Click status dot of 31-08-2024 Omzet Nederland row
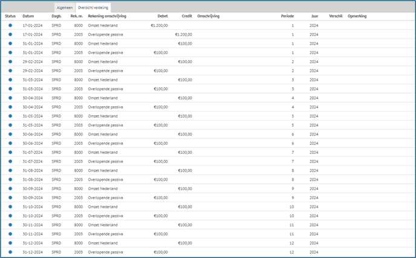 pos(10,171)
